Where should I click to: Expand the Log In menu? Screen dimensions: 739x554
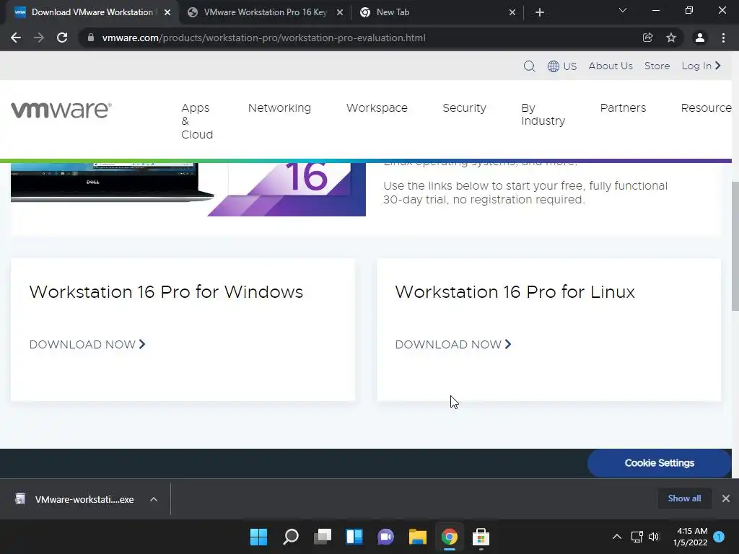(x=701, y=66)
